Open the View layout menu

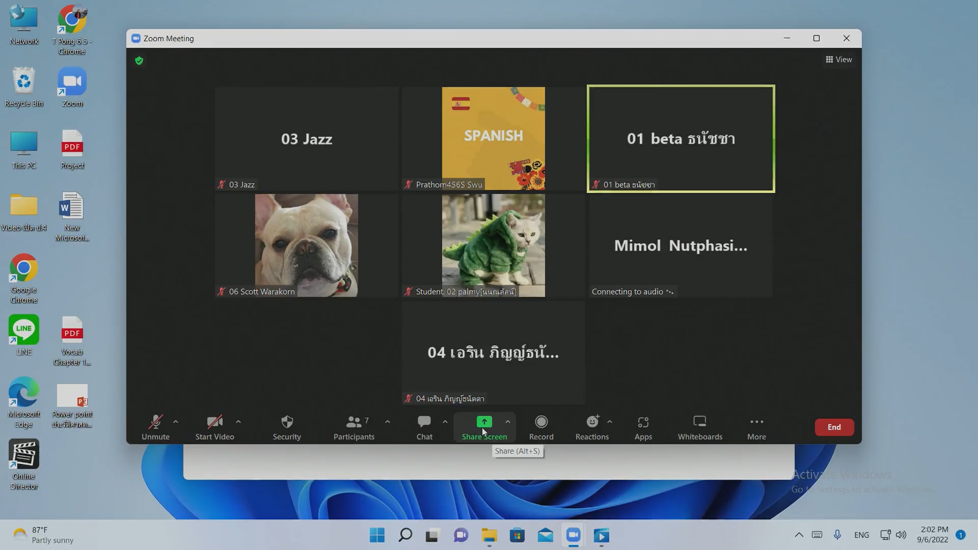[x=838, y=60]
